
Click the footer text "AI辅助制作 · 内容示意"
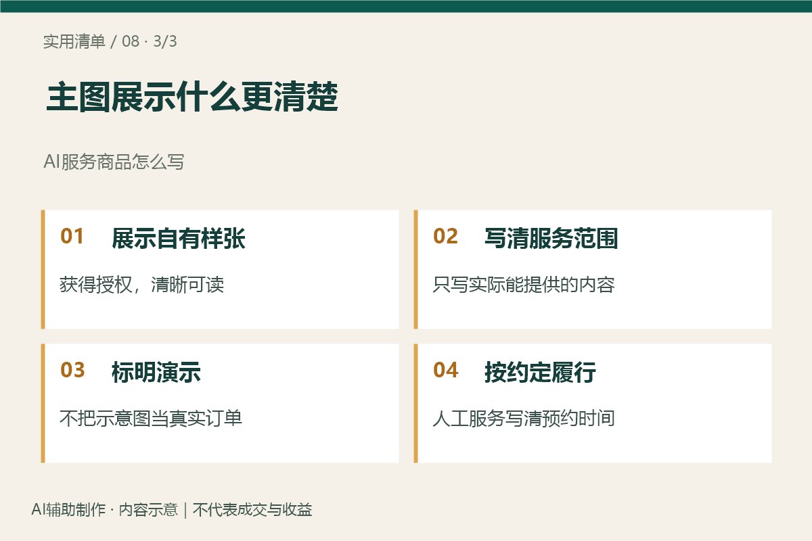[x=104, y=510]
